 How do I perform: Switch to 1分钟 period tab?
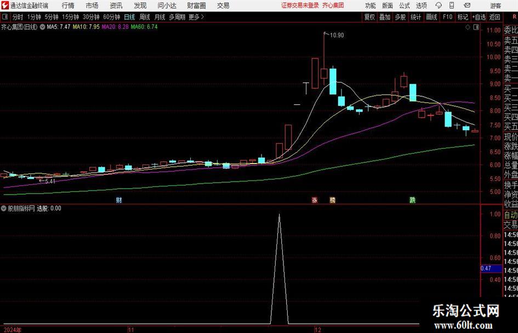pyautogui.click(x=34, y=17)
